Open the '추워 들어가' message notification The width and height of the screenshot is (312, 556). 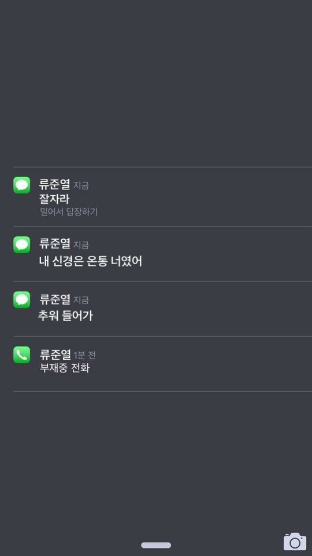163,309
